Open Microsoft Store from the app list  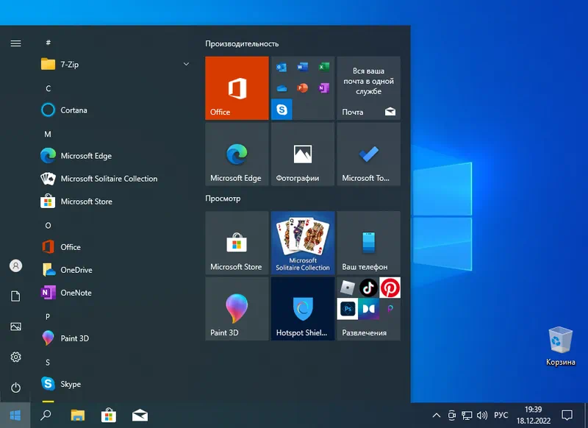pyautogui.click(x=115, y=201)
